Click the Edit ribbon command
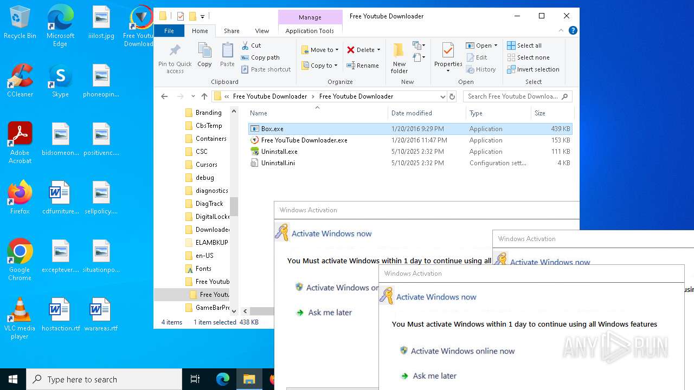This screenshot has width=694, height=390. (x=477, y=57)
